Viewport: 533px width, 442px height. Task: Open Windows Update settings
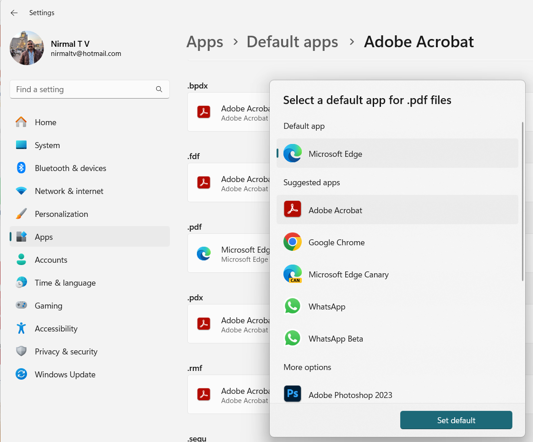(90, 374)
